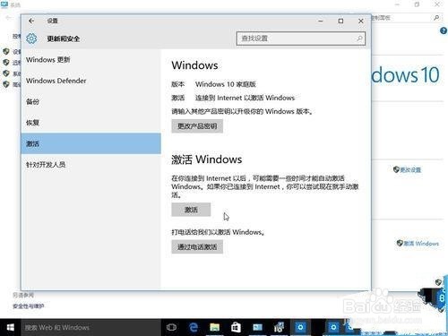Go back with the Settings arrow icon
The height and width of the screenshot is (336, 448).
tap(31, 21)
